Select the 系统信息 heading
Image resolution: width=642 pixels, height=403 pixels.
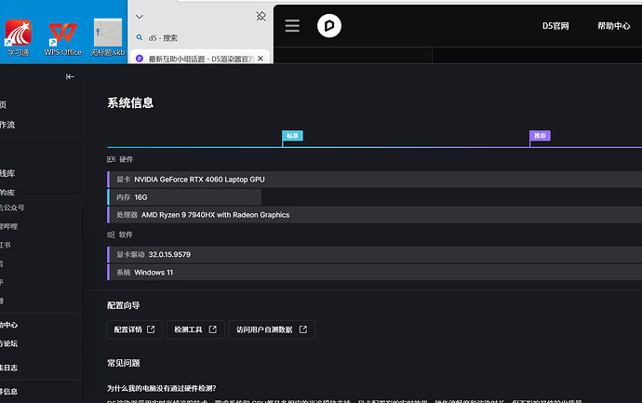pos(130,102)
